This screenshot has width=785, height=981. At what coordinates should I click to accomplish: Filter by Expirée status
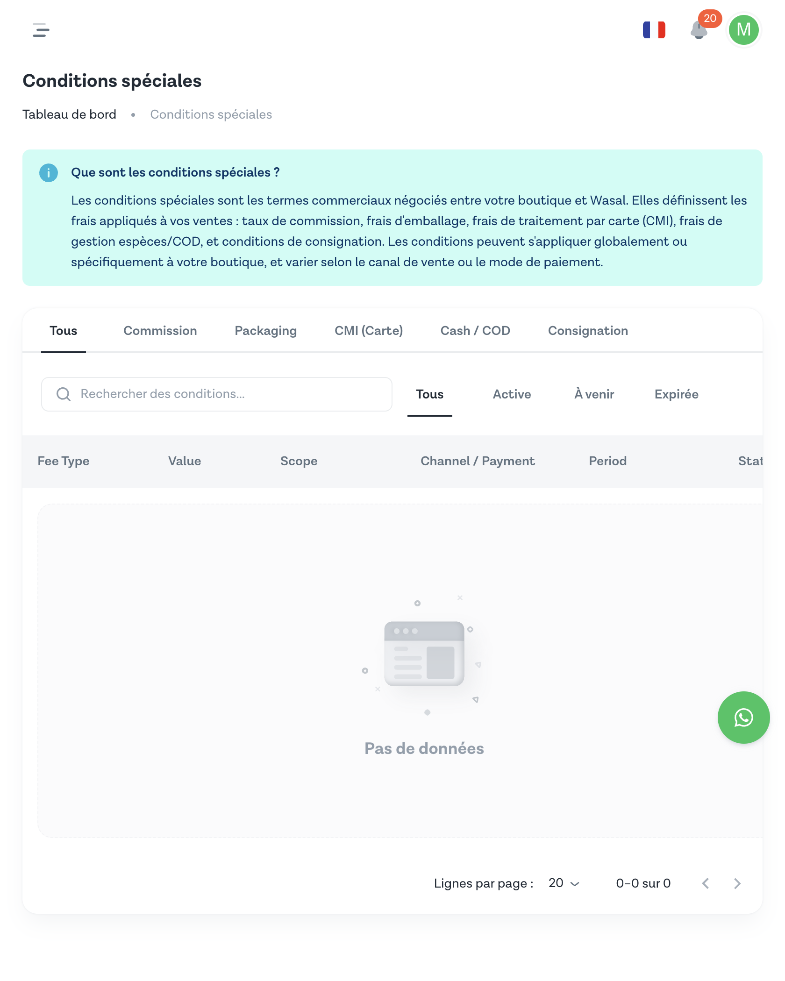pos(676,394)
